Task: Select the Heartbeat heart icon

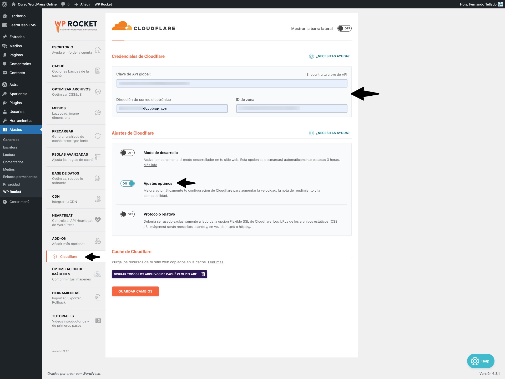Action: [x=98, y=220]
